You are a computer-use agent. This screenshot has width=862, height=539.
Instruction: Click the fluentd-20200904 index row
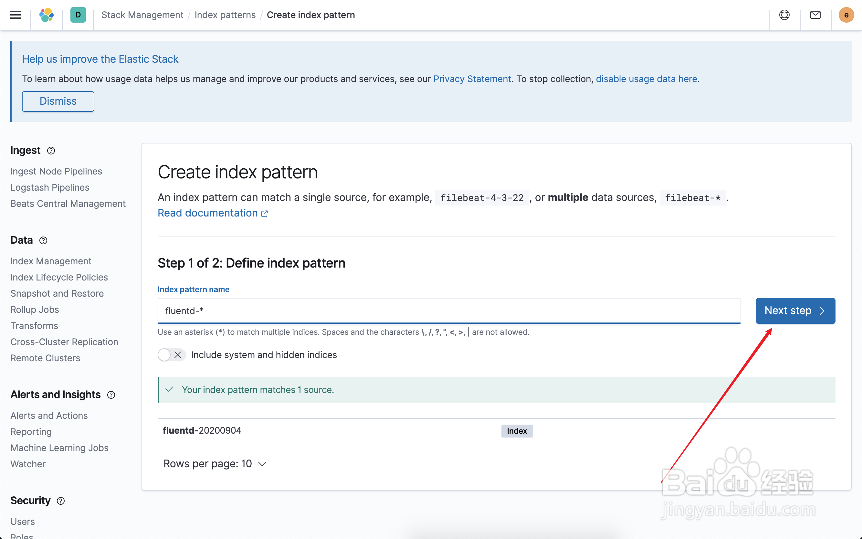[496, 431]
